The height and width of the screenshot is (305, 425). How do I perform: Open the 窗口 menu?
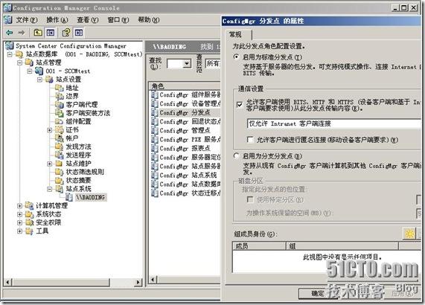(118, 20)
